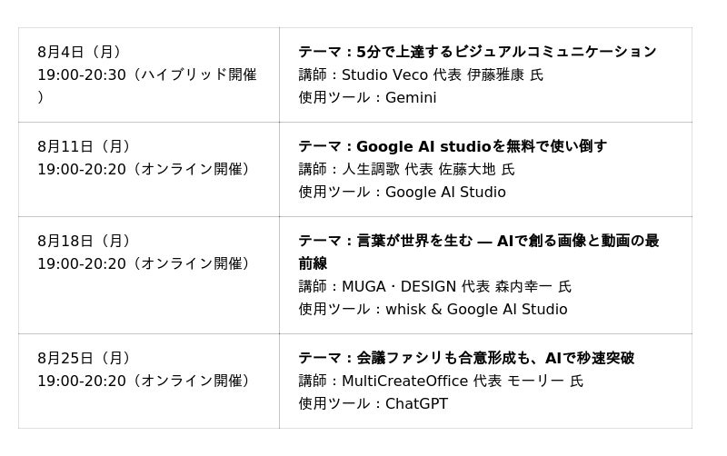This screenshot has width=727, height=456.
Task: Select lecturer line for MultiCreateOffice モーリー
Action: [441, 381]
